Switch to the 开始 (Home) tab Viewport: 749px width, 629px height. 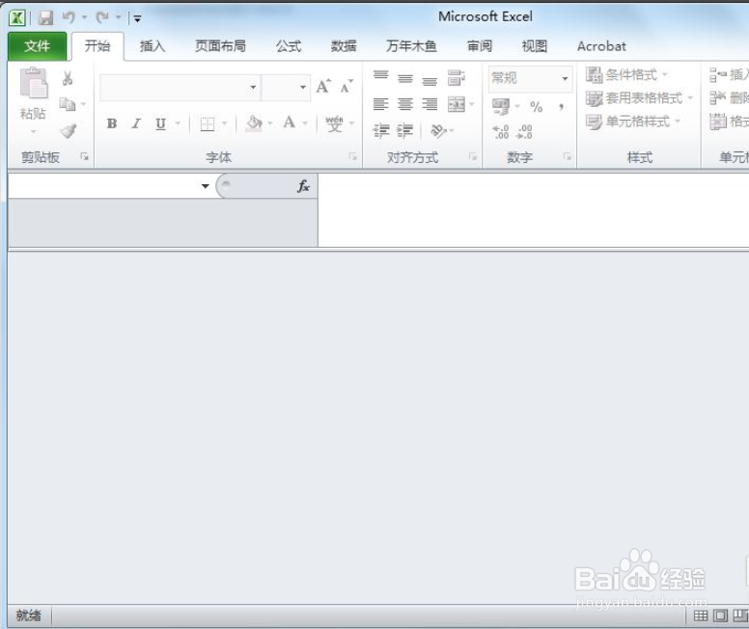(x=97, y=46)
